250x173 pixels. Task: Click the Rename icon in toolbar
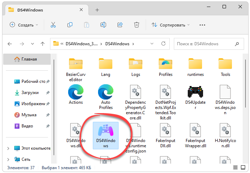pyautogui.click(x=103, y=25)
